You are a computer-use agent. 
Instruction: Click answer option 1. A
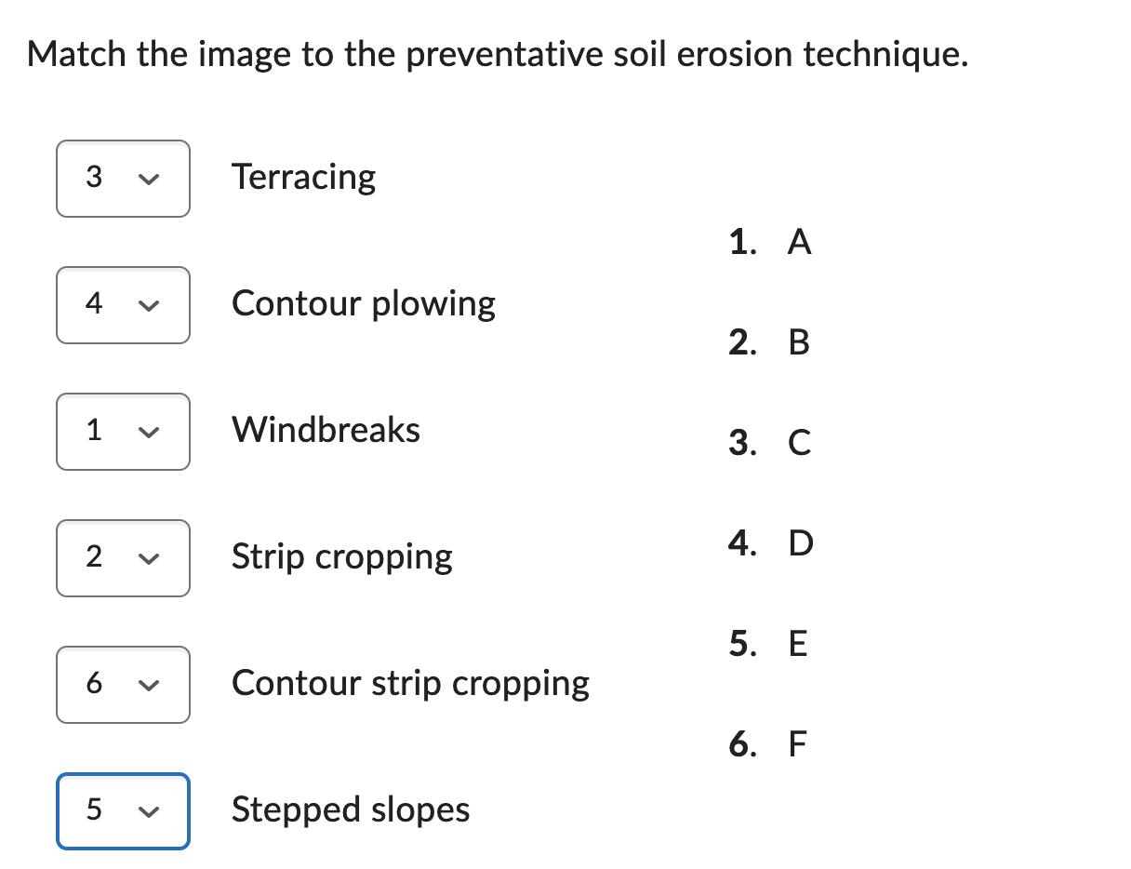click(x=770, y=243)
